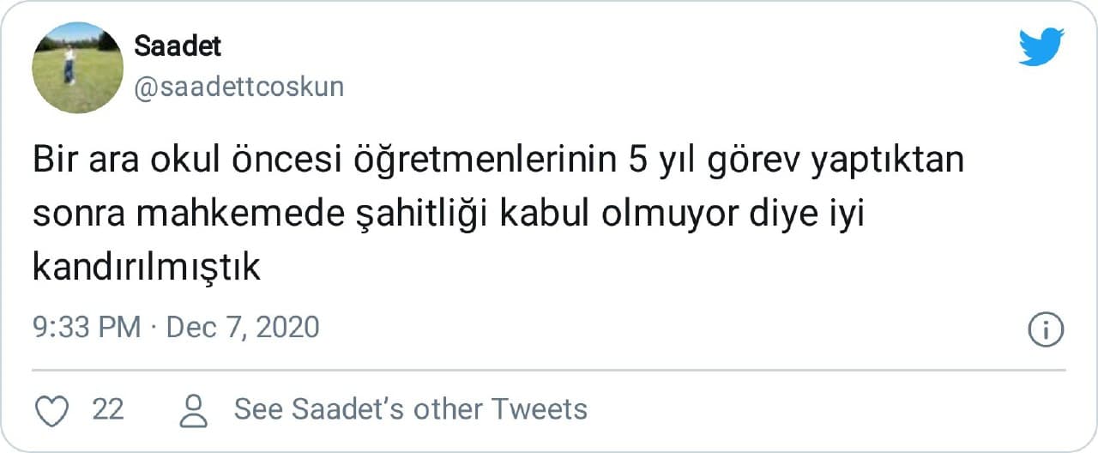Open the @saadettcoskun handle link
Image resolution: width=1098 pixels, height=453 pixels.
[x=239, y=87]
